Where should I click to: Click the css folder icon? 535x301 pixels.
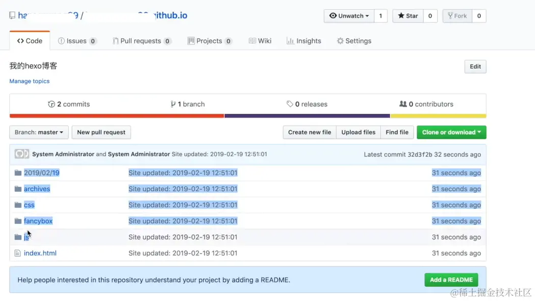(x=18, y=205)
